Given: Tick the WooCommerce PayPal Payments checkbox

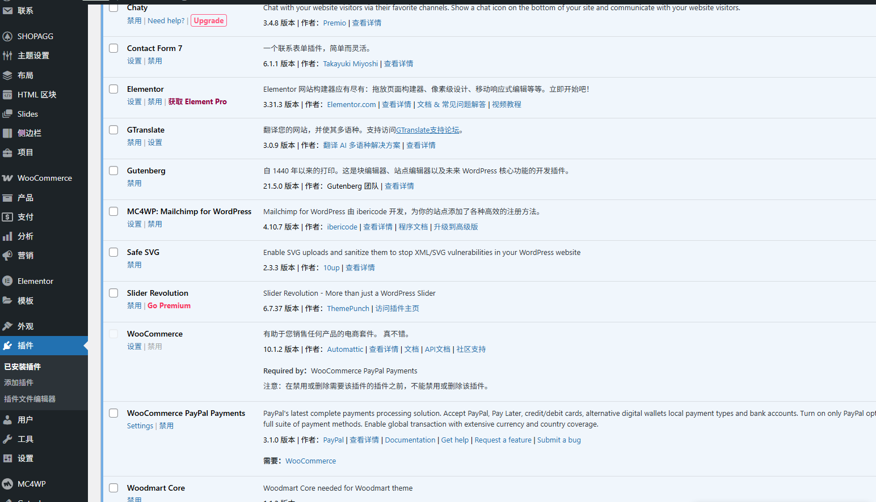Looking at the screenshot, I should tap(113, 413).
